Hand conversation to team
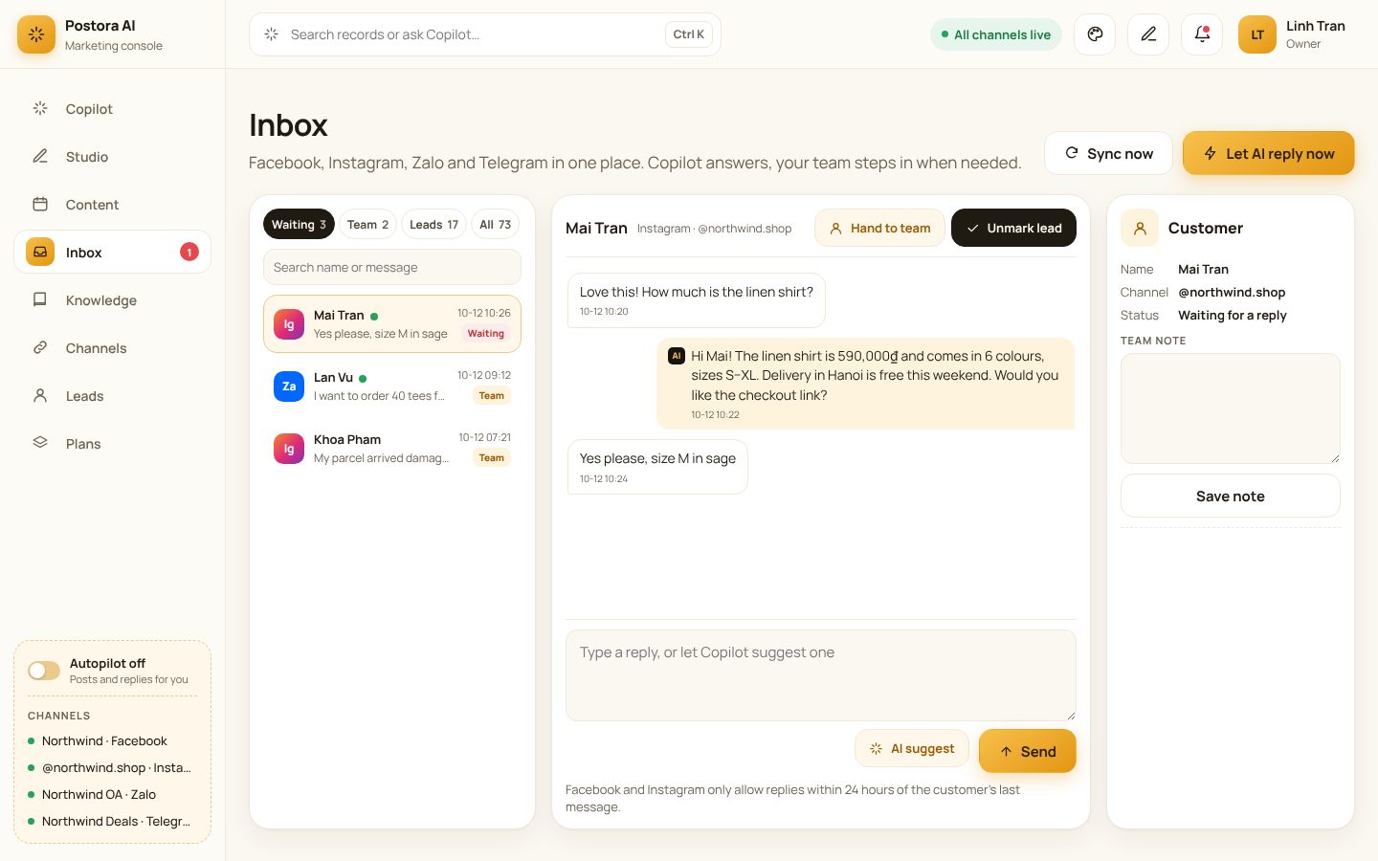The width and height of the screenshot is (1378, 861). tap(879, 228)
